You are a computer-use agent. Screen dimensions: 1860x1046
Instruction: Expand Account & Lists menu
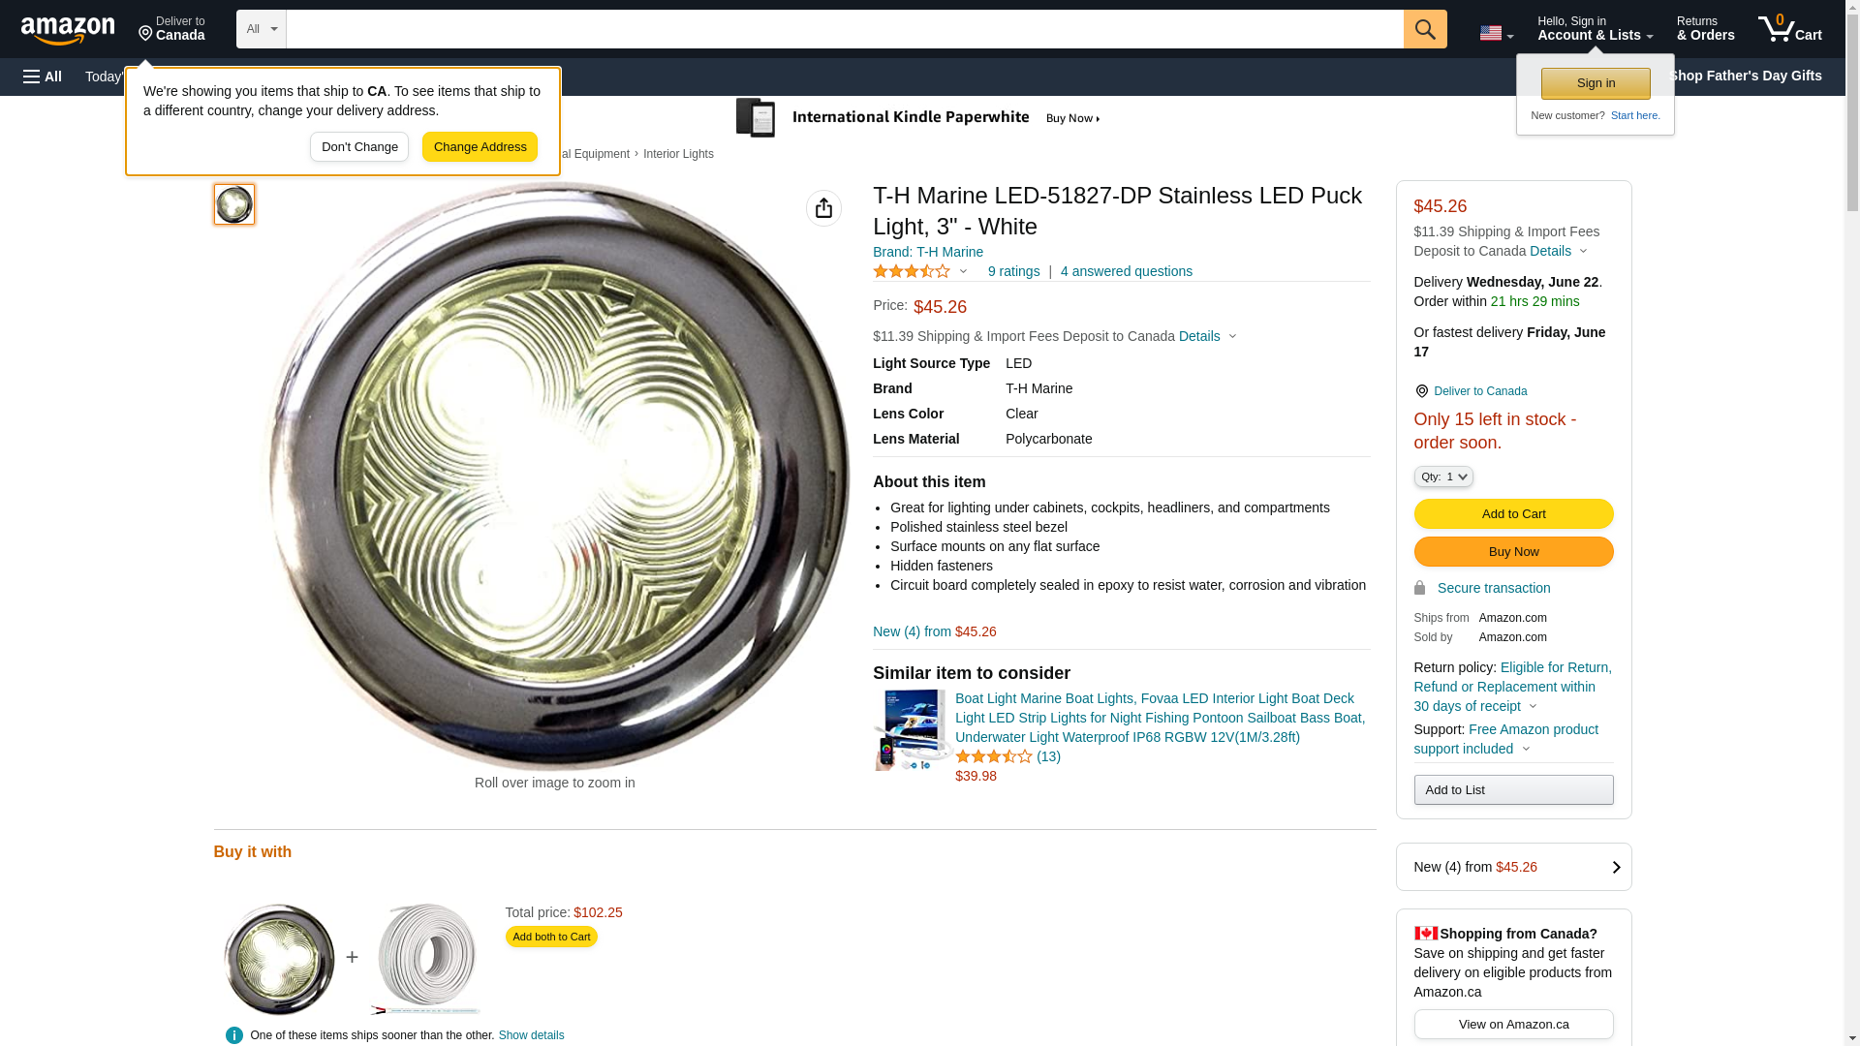(x=1594, y=29)
